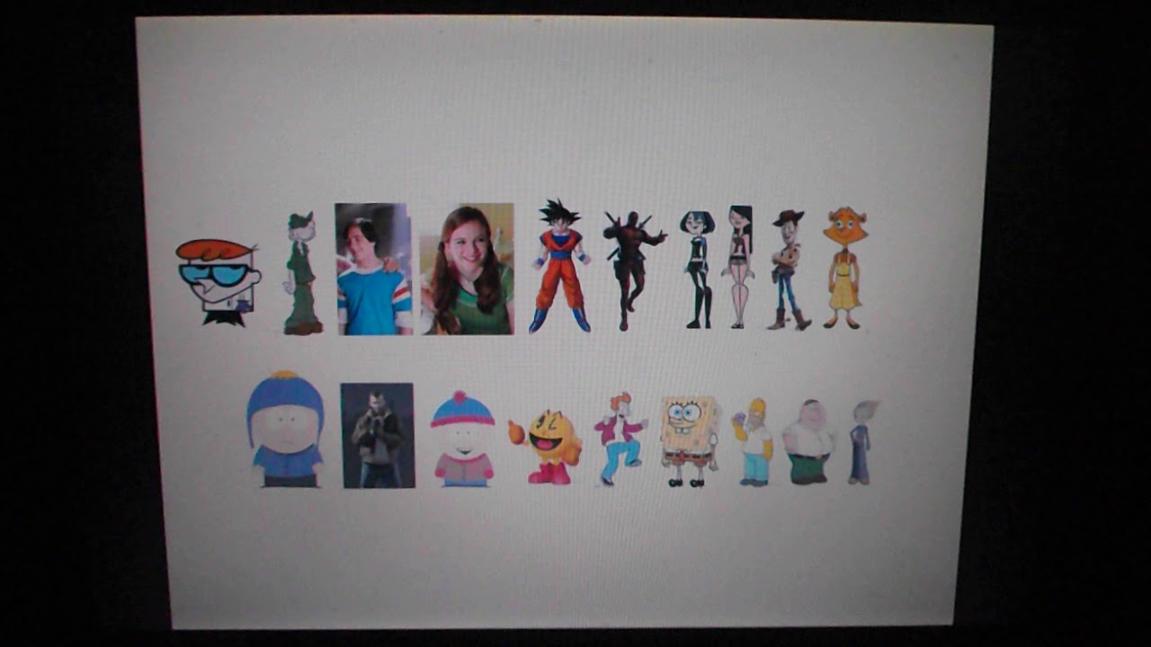Image resolution: width=1151 pixels, height=647 pixels.
Task: Select the cartoon figure in a green uniform
Action: click(x=303, y=273)
